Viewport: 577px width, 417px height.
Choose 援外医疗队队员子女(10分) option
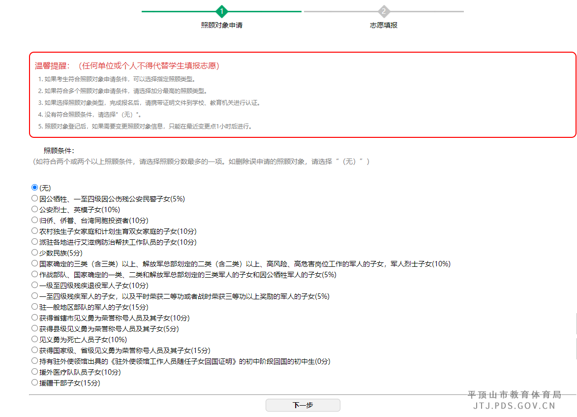34,372
